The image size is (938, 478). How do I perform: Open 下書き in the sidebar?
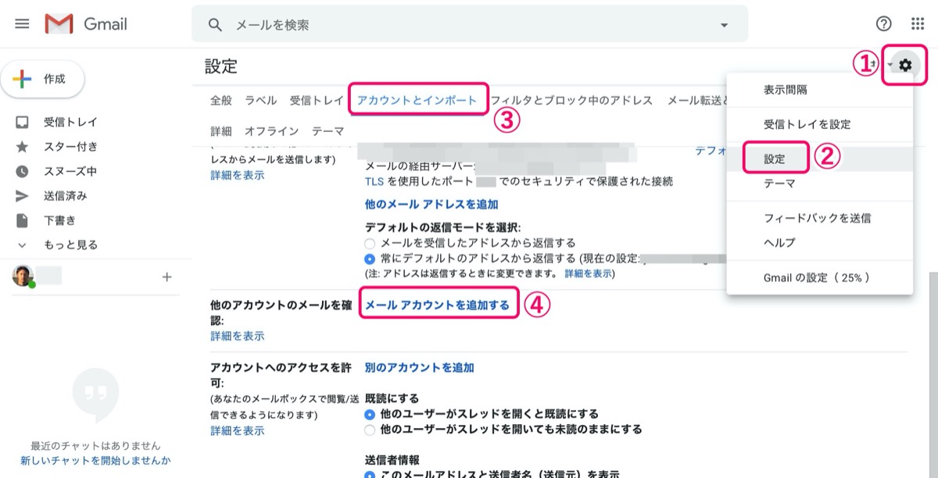[59, 220]
